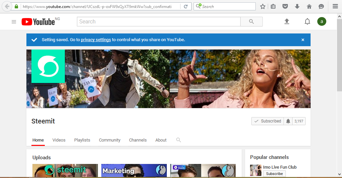Image resolution: width=342 pixels, height=178 pixels.
Task: Go back with the browser back arrow
Action: click(7, 7)
